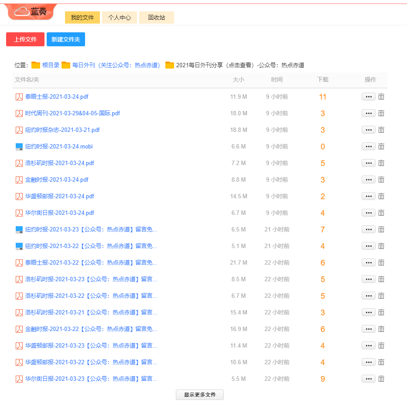Click the 大小 column header
Screen dimensions: 407x407
coord(239,79)
